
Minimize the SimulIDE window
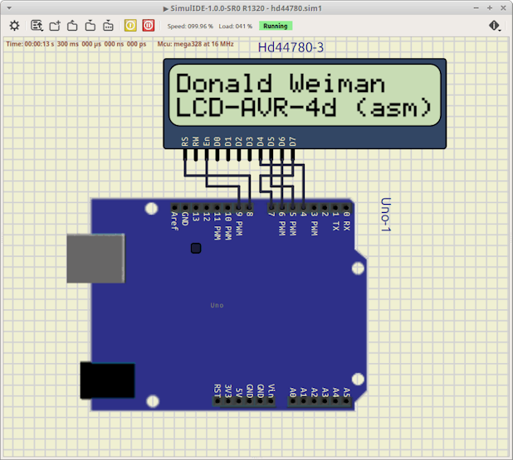pyautogui.click(x=476, y=7)
